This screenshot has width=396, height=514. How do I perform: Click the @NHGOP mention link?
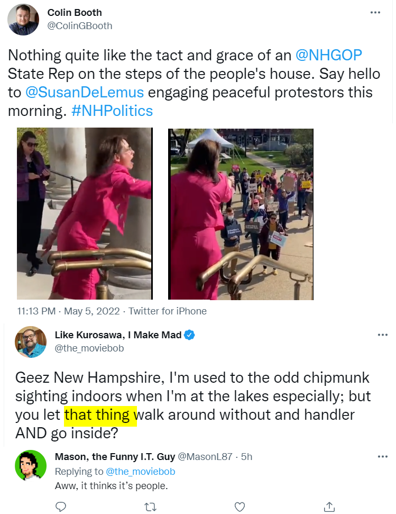328,55
